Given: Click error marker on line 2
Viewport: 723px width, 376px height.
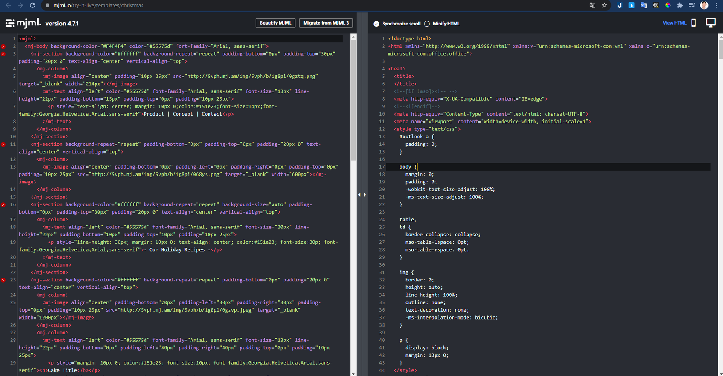Looking at the screenshot, I should pyautogui.click(x=4, y=46).
